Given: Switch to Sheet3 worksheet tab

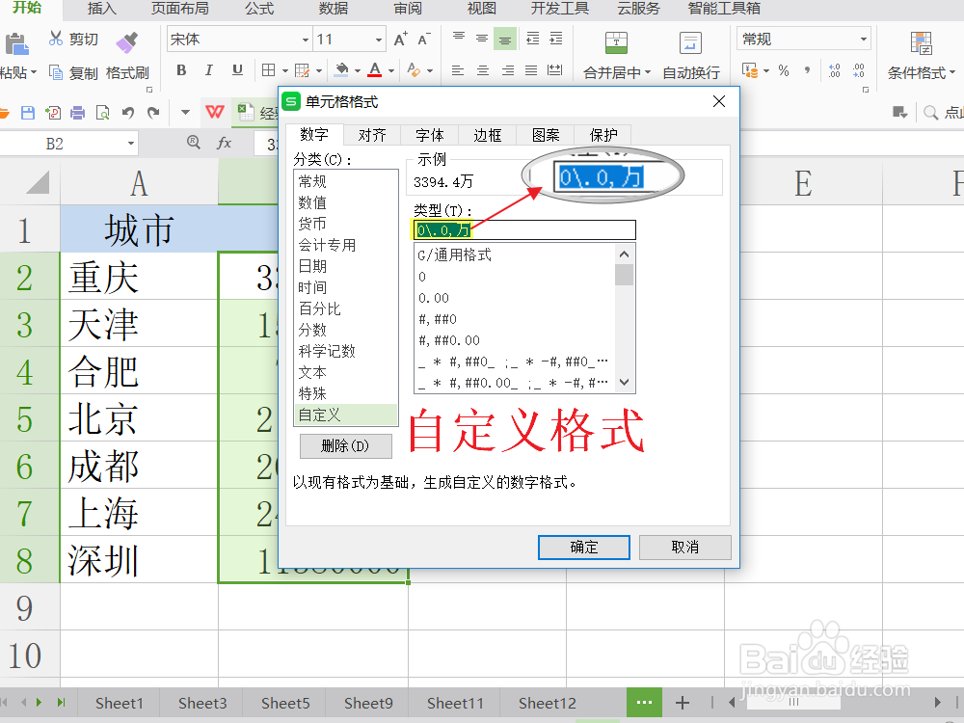Looking at the screenshot, I should (x=202, y=703).
